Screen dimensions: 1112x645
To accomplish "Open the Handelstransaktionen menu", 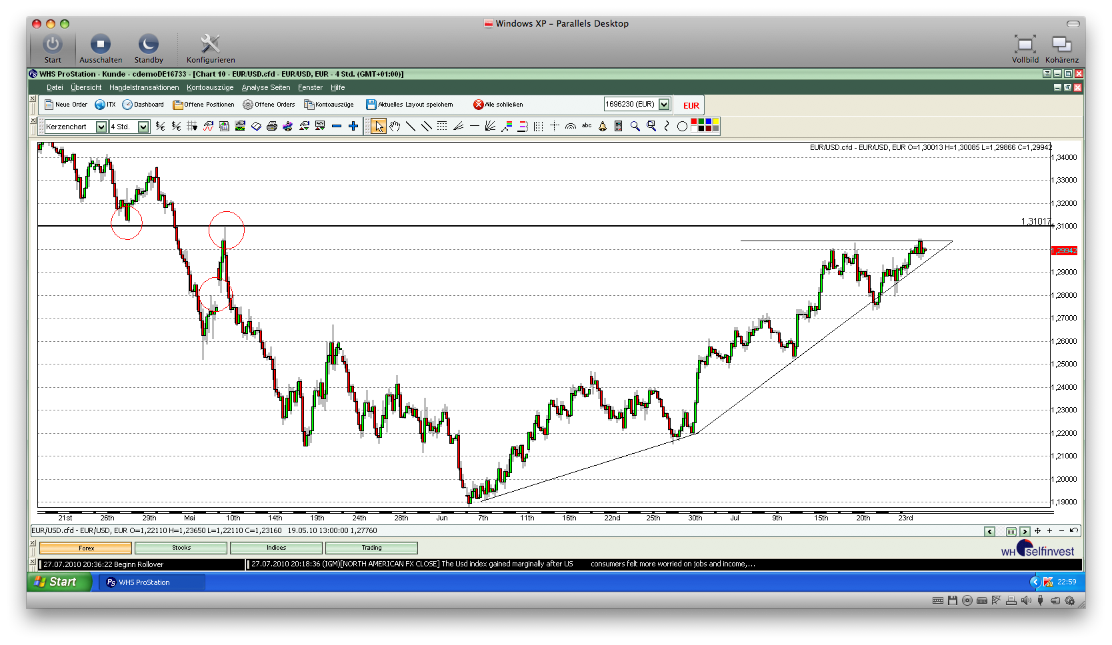I will pos(144,87).
